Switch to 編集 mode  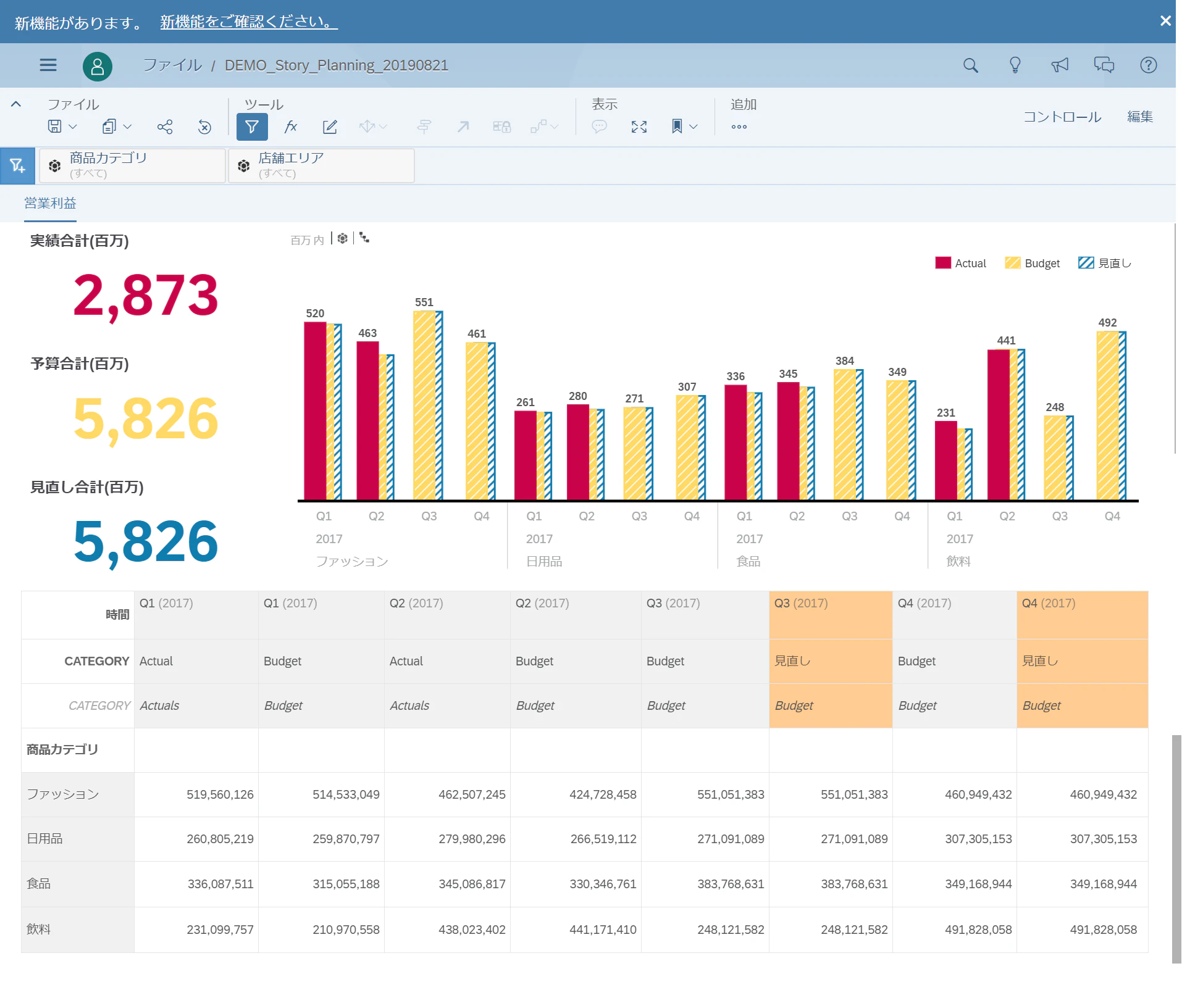1140,117
